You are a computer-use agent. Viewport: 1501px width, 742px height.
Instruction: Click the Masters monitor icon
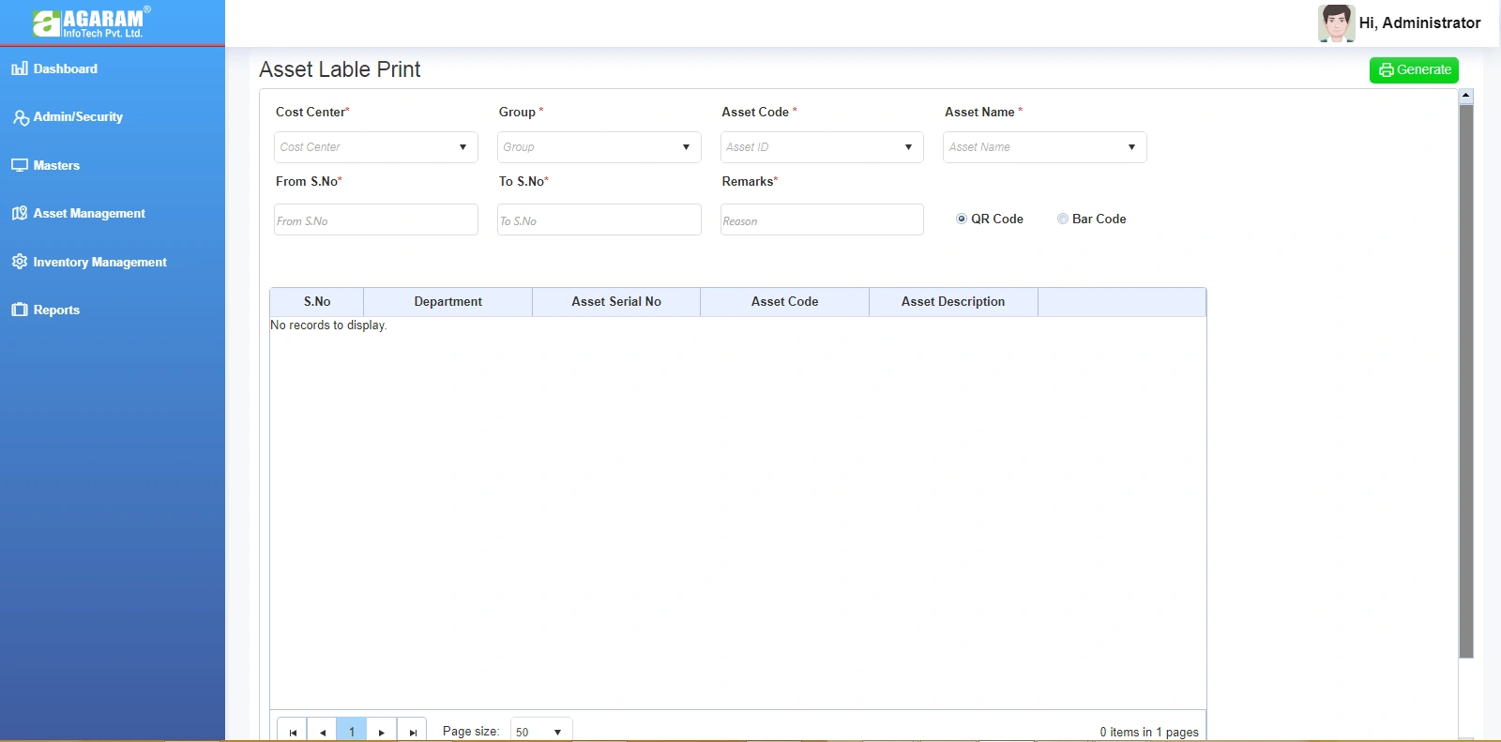point(20,165)
